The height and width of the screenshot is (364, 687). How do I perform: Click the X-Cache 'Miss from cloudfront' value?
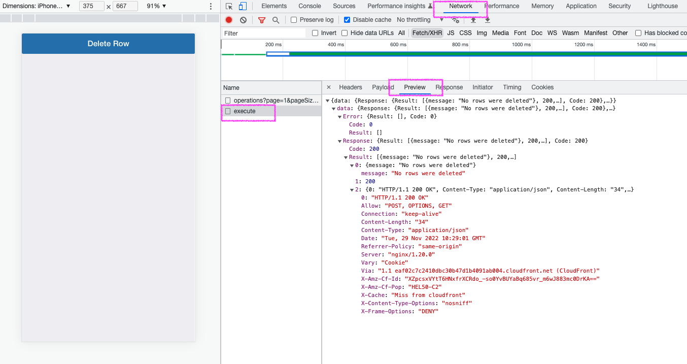click(428, 295)
